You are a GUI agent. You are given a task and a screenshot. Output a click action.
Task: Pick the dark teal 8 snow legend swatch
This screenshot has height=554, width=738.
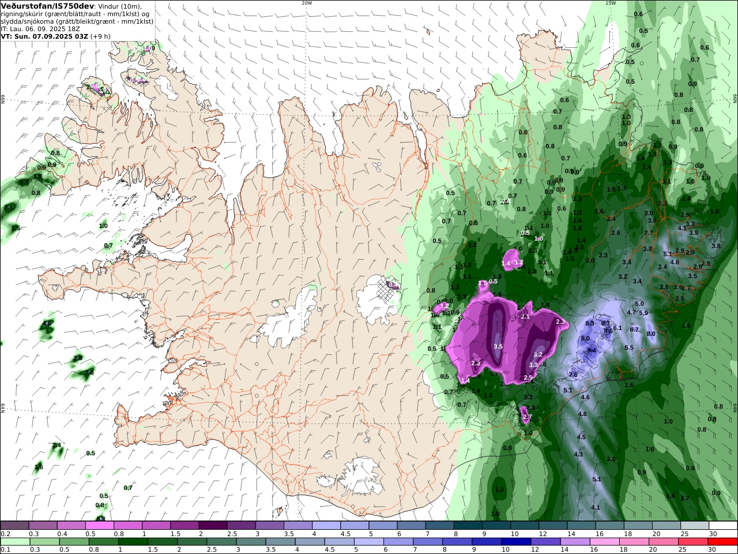click(x=468, y=526)
